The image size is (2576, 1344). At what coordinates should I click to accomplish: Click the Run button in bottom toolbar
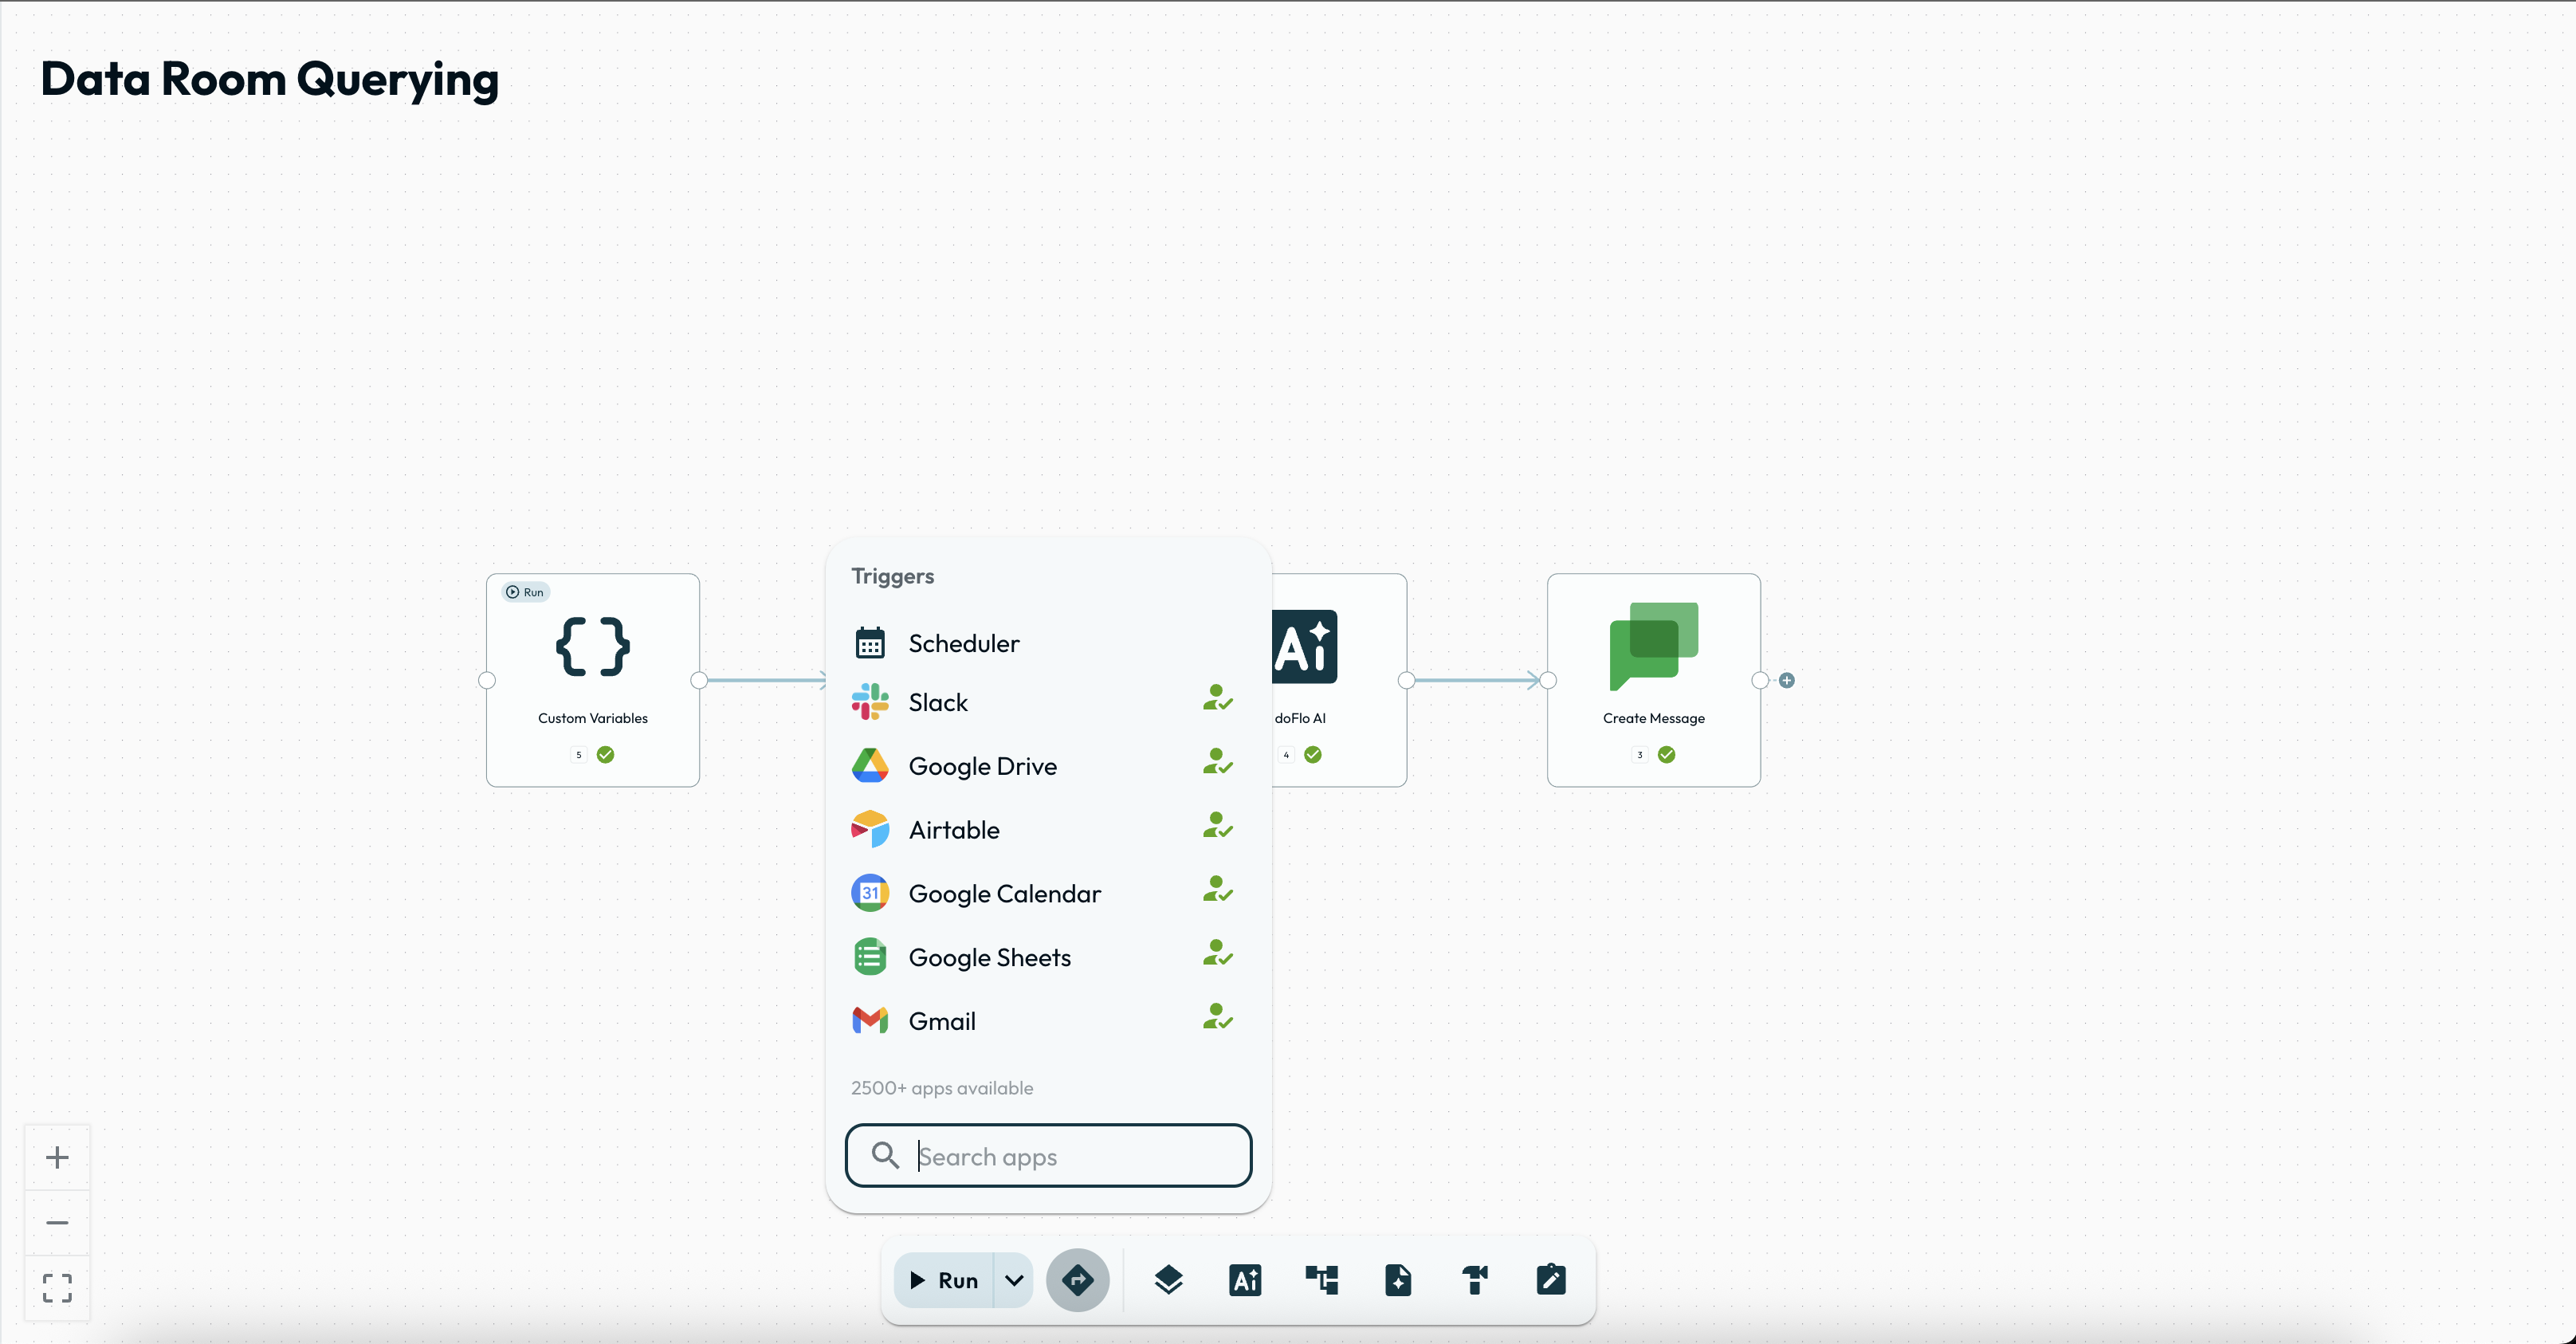tap(943, 1280)
